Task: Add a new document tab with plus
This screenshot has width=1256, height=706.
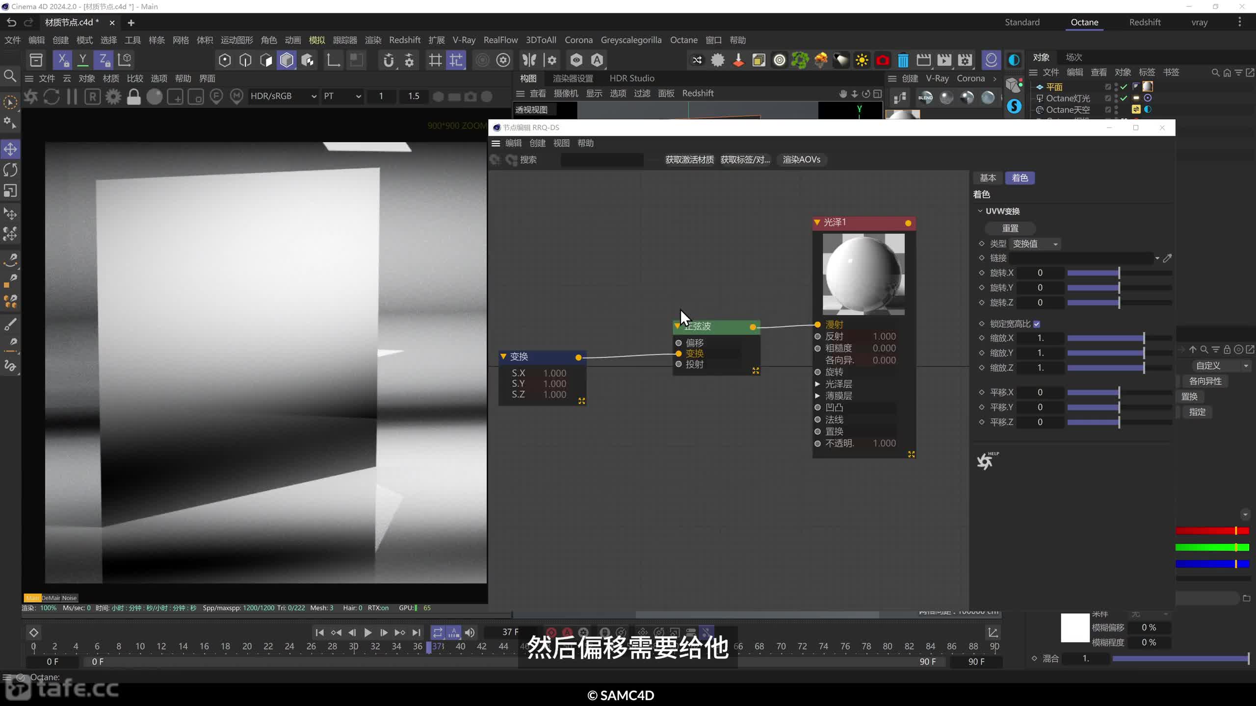Action: coord(131,23)
